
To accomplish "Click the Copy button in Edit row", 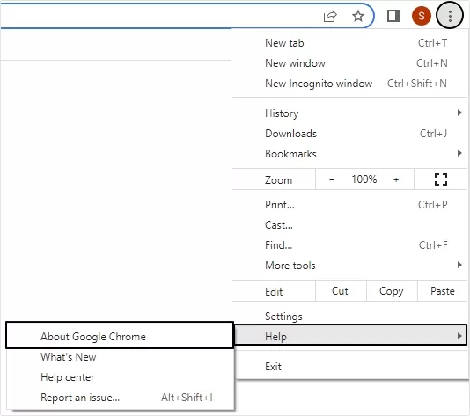I will point(392,291).
